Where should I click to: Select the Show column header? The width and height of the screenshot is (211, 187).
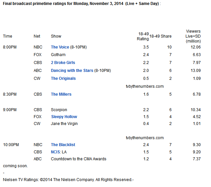click(56, 36)
